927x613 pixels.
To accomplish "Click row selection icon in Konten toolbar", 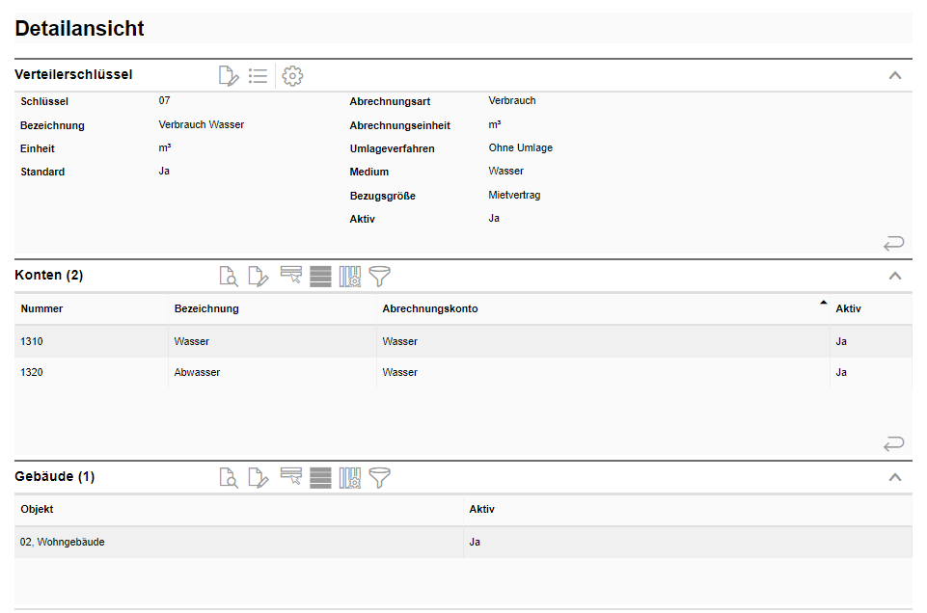I will [x=290, y=277].
